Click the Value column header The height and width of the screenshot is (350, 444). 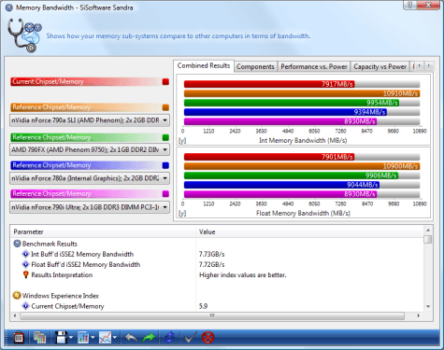pyautogui.click(x=310, y=231)
